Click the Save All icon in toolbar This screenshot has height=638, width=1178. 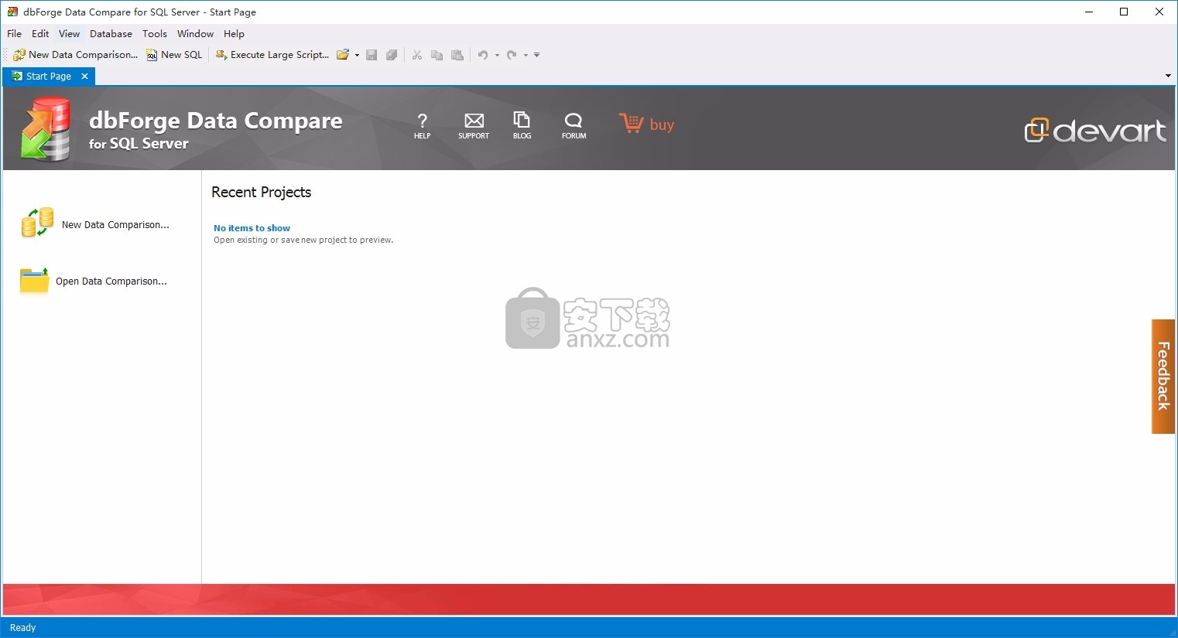tap(392, 55)
